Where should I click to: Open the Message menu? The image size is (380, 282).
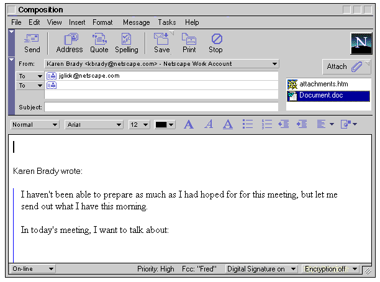click(136, 22)
